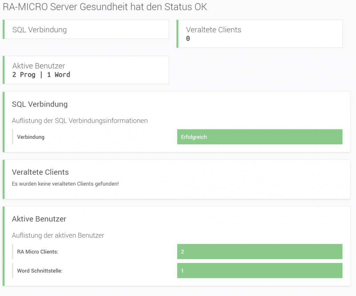This screenshot has height=296, width=356.
Task: Click the Aktive Benutzer section heading
Action: [39, 219]
